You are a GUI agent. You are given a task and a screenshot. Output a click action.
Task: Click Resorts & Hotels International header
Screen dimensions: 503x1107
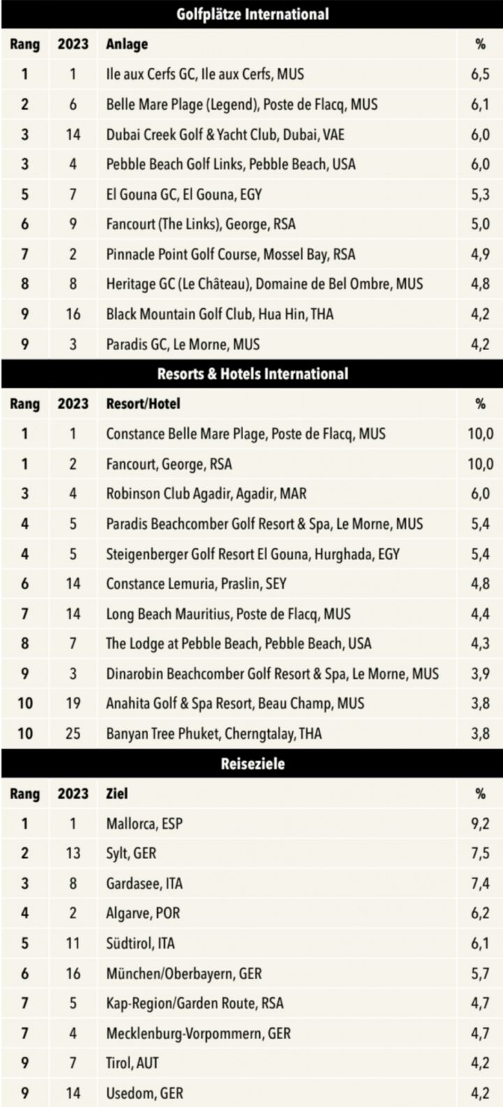coord(251,374)
